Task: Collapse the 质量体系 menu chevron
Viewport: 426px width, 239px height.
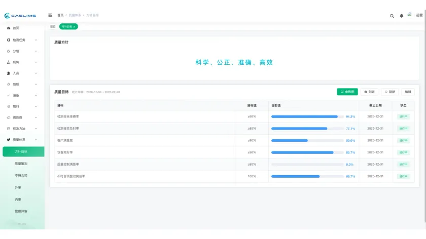Action: click(x=36, y=140)
